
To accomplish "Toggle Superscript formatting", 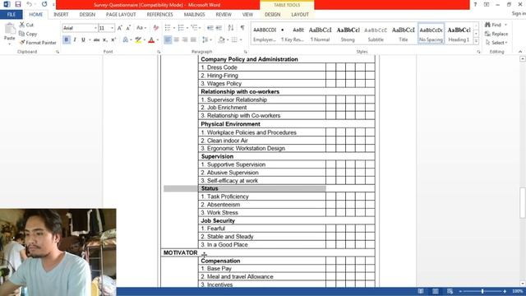I will click(x=113, y=40).
